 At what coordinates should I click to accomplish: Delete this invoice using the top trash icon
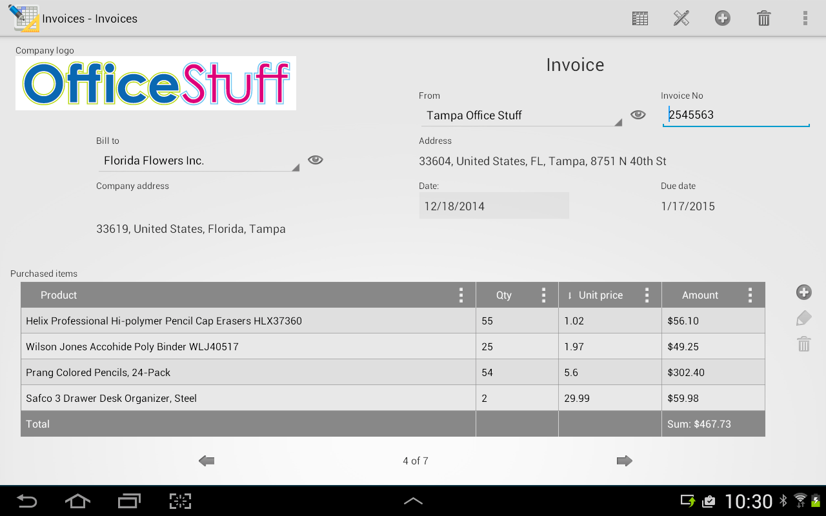764,18
